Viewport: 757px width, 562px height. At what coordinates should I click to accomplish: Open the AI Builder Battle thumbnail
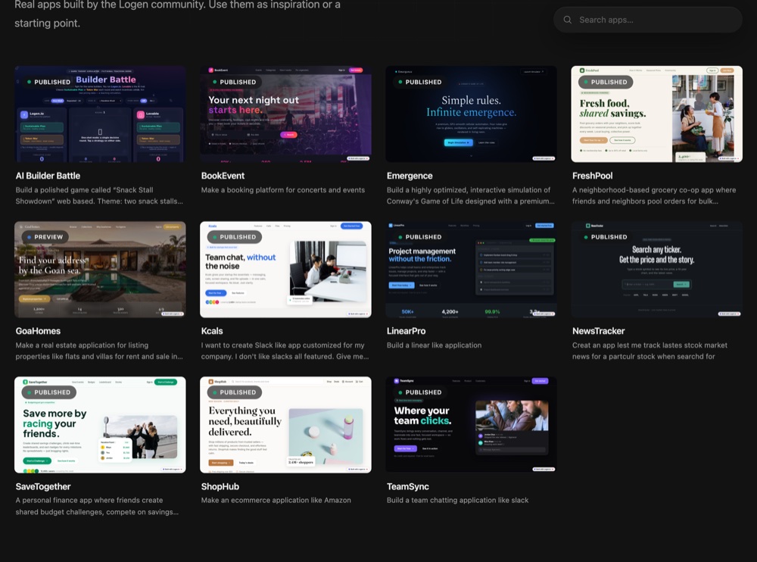pyautogui.click(x=100, y=114)
